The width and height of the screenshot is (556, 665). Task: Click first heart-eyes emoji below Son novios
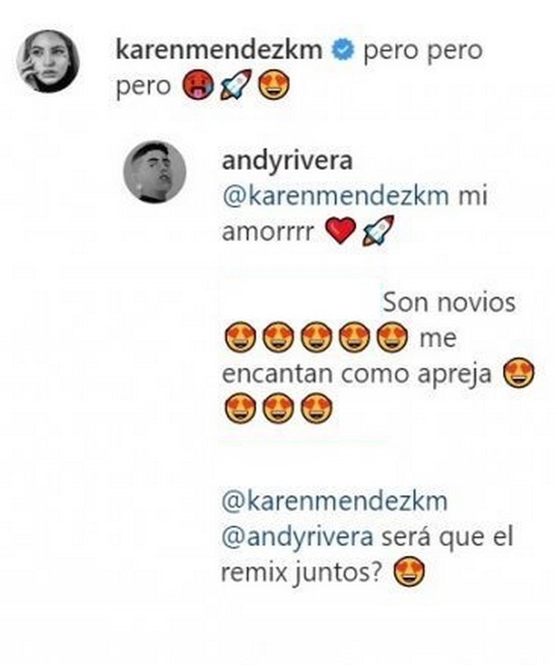click(x=240, y=337)
